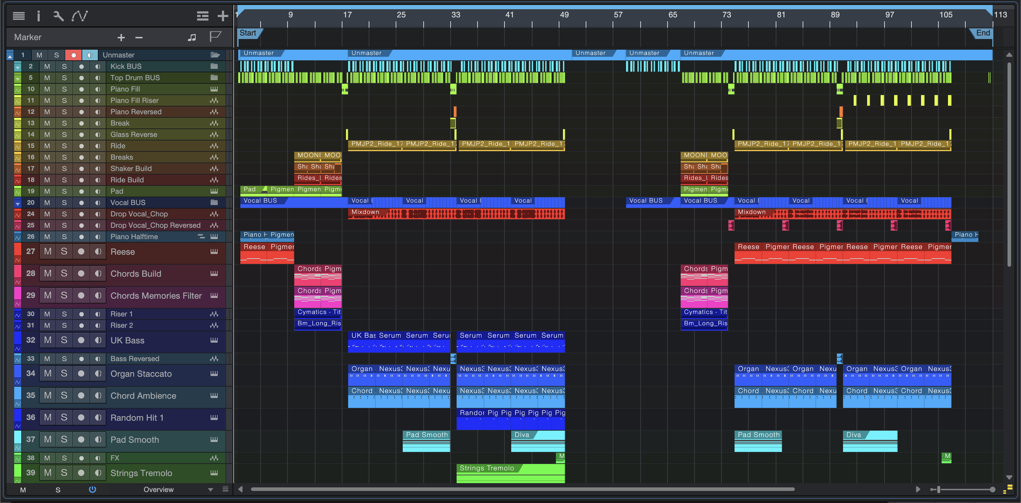Screen dimensions: 1021x503
Task: Collapse the Kick BUS folder arrow
Action: point(17,67)
